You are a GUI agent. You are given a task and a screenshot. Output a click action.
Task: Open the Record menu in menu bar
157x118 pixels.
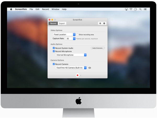[x=45, y=9]
